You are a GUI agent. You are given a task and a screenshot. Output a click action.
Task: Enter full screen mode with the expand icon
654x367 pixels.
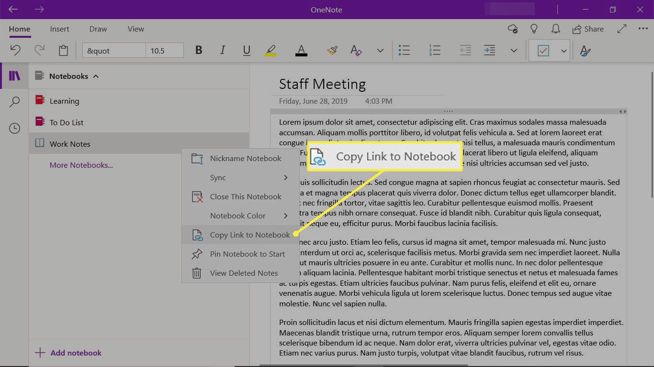[x=622, y=29]
